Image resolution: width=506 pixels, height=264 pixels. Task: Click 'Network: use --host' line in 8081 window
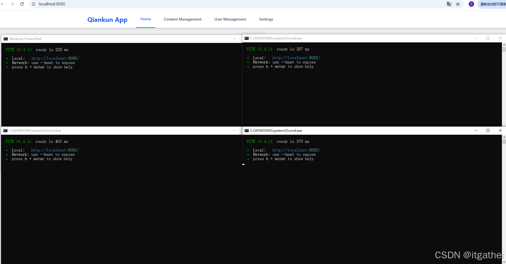pos(43,155)
